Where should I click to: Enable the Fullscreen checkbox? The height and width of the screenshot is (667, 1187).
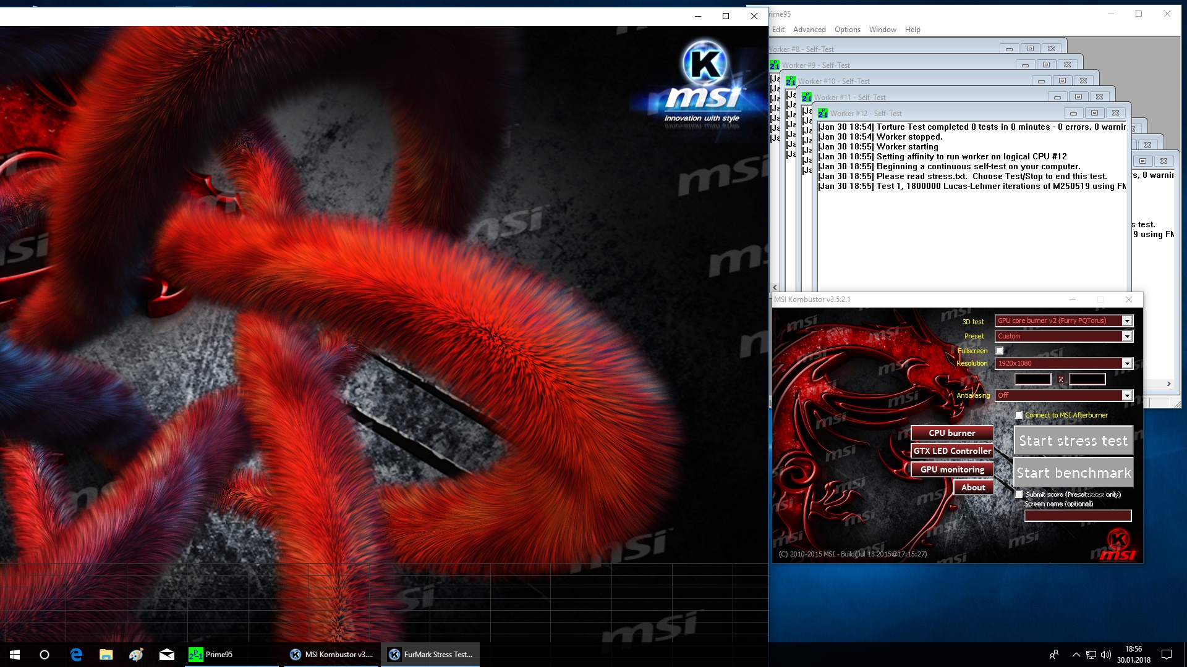coord(1000,351)
